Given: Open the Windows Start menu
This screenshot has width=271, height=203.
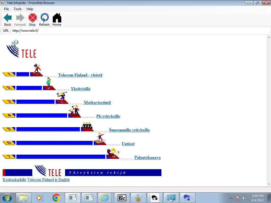Looking at the screenshot, I should click(7, 198).
